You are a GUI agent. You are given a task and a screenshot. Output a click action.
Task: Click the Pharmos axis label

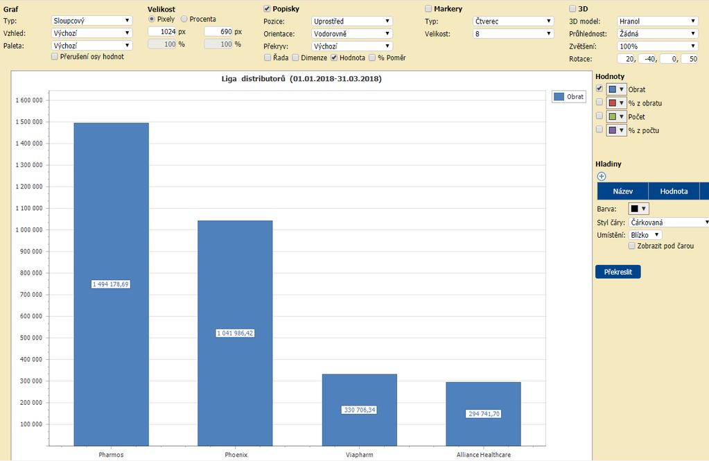click(x=111, y=455)
